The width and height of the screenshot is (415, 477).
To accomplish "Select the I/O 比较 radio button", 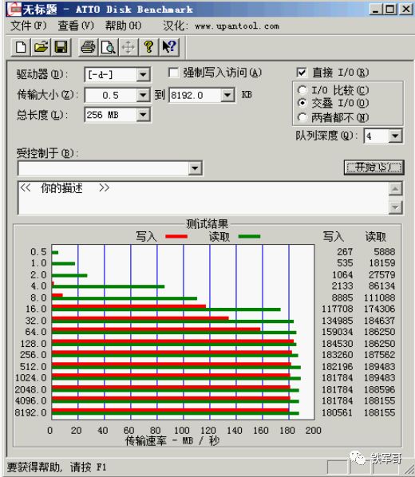I will (302, 90).
